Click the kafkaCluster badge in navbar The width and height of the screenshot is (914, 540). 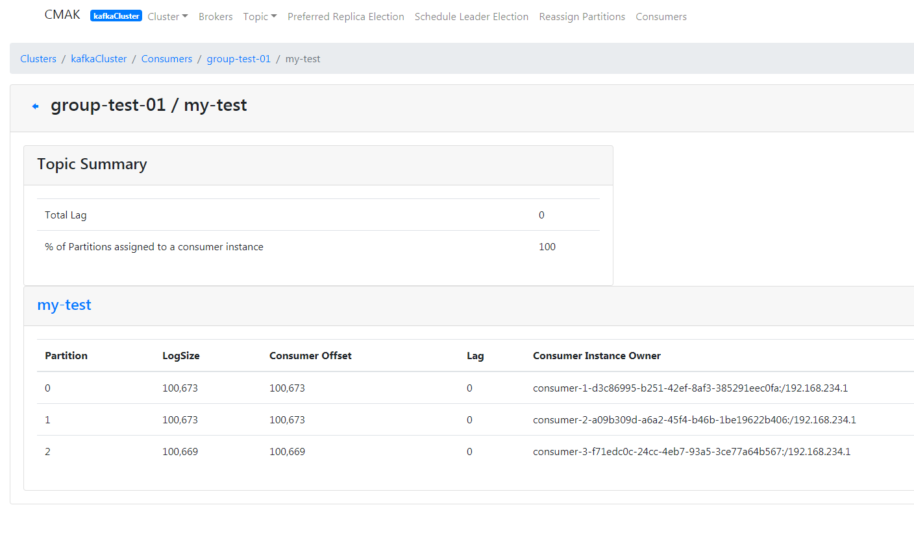coord(116,16)
